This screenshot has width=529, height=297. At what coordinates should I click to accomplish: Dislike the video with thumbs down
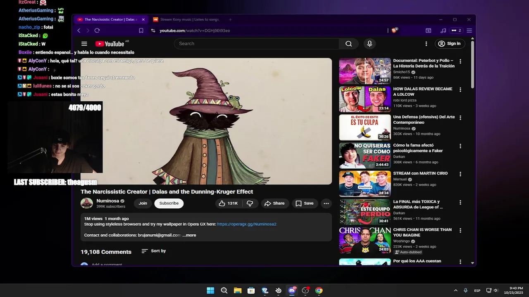tap(250, 203)
